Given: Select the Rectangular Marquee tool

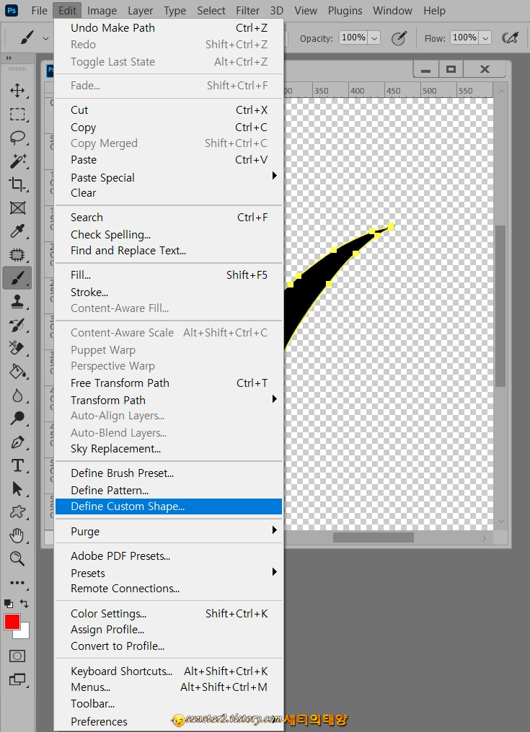Looking at the screenshot, I should pyautogui.click(x=17, y=114).
